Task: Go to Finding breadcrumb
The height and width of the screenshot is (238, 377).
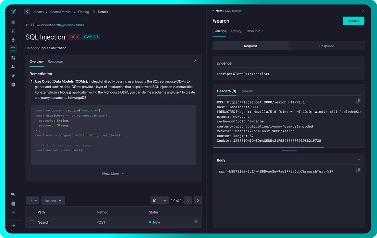Action: click(x=83, y=12)
